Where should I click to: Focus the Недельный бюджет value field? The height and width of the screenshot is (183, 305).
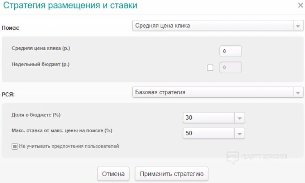[x=231, y=67]
